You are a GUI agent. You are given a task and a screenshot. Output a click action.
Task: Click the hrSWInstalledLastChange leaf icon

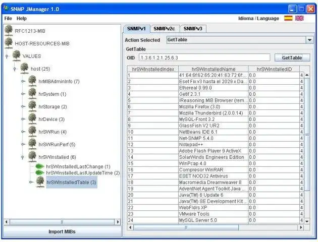tap(39, 166)
